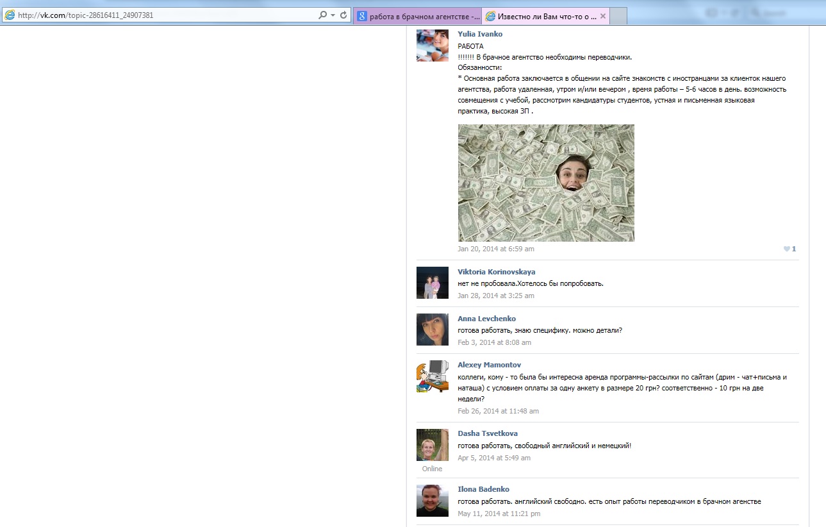This screenshot has width=826, height=527.
Task: Open Ilona Badenko's profile name link
Action: (483, 489)
